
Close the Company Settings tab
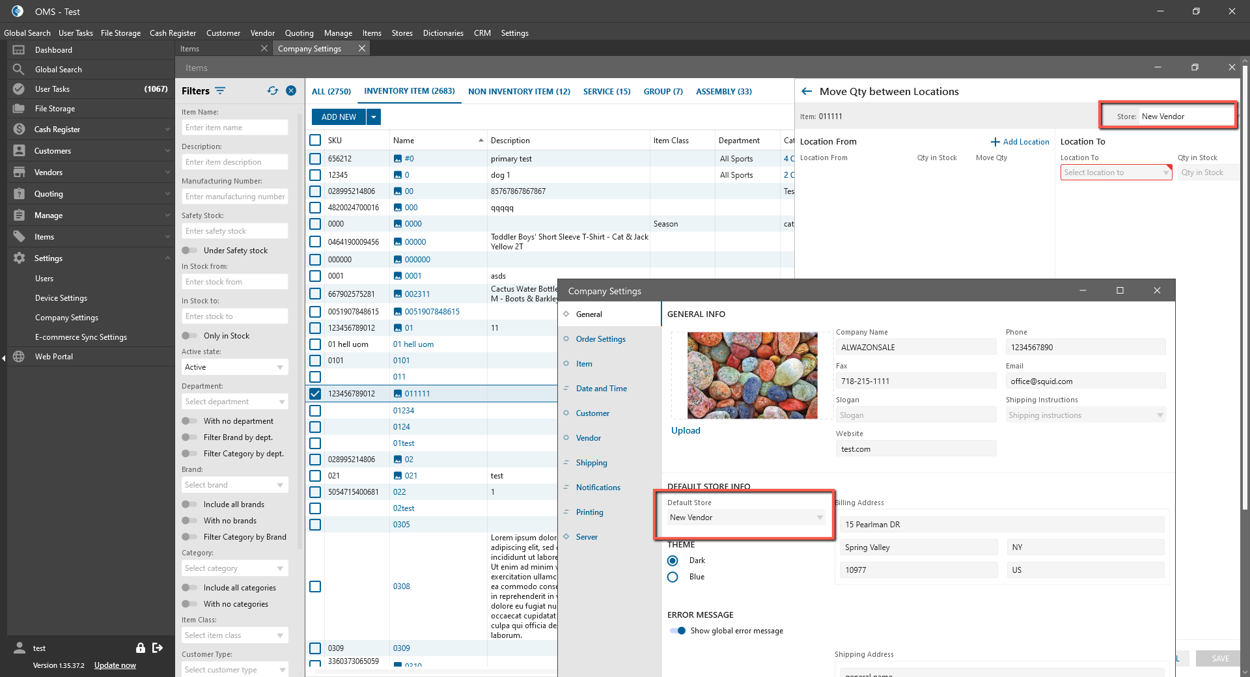(362, 49)
